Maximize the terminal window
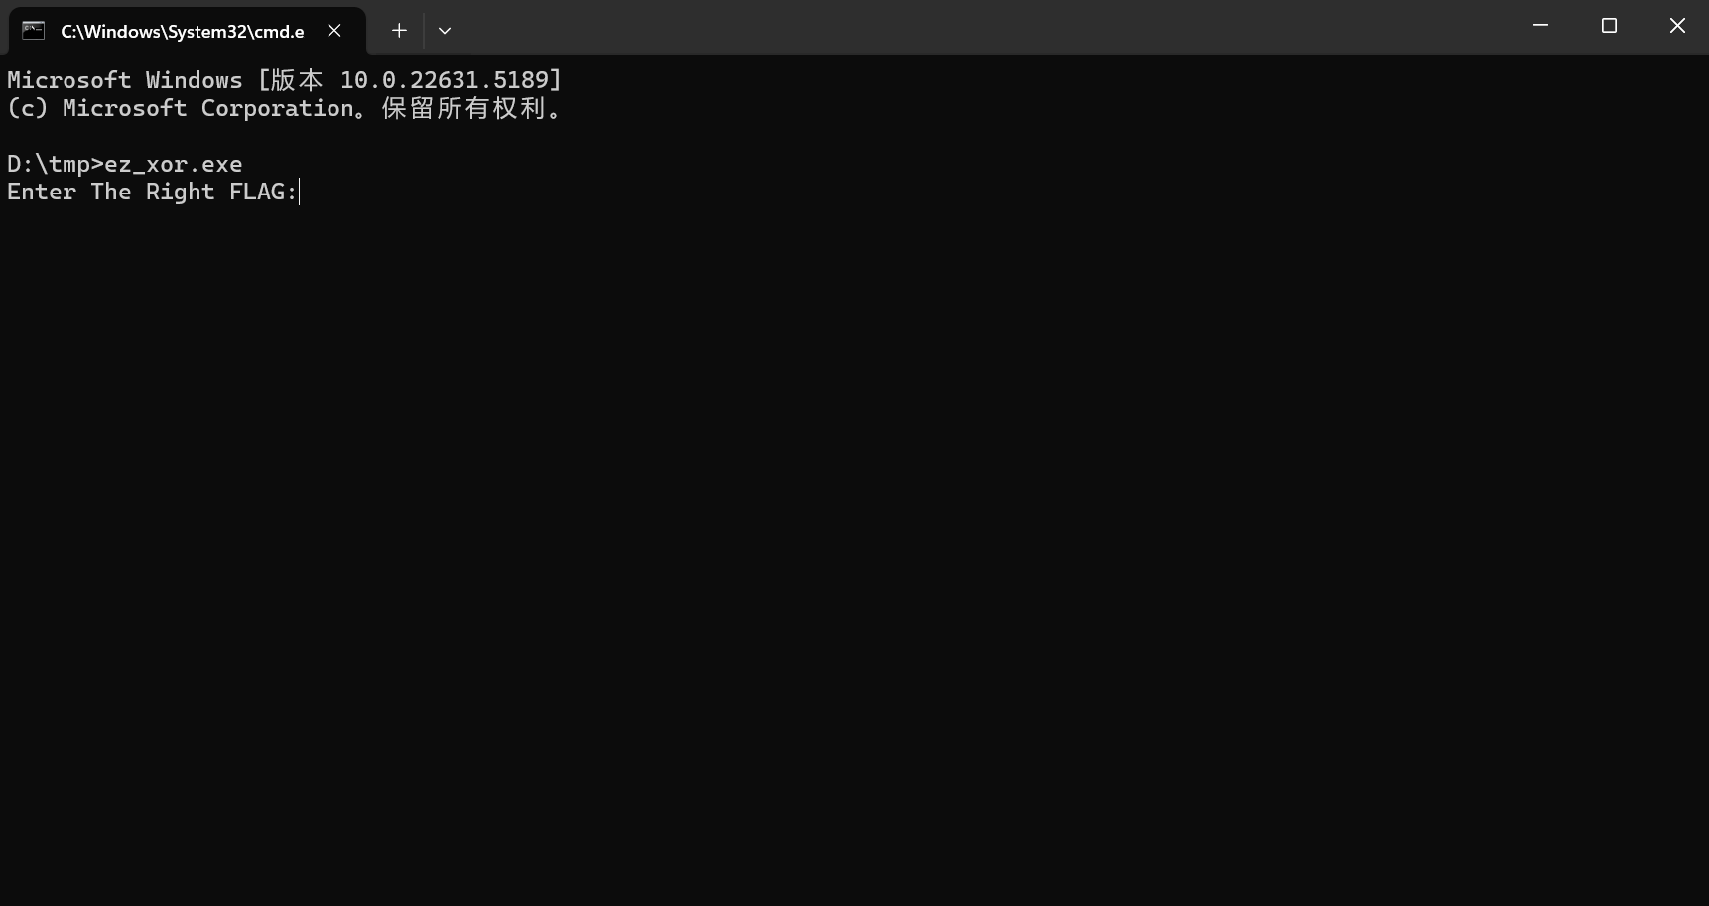Image resolution: width=1709 pixels, height=906 pixels. pos(1609,26)
